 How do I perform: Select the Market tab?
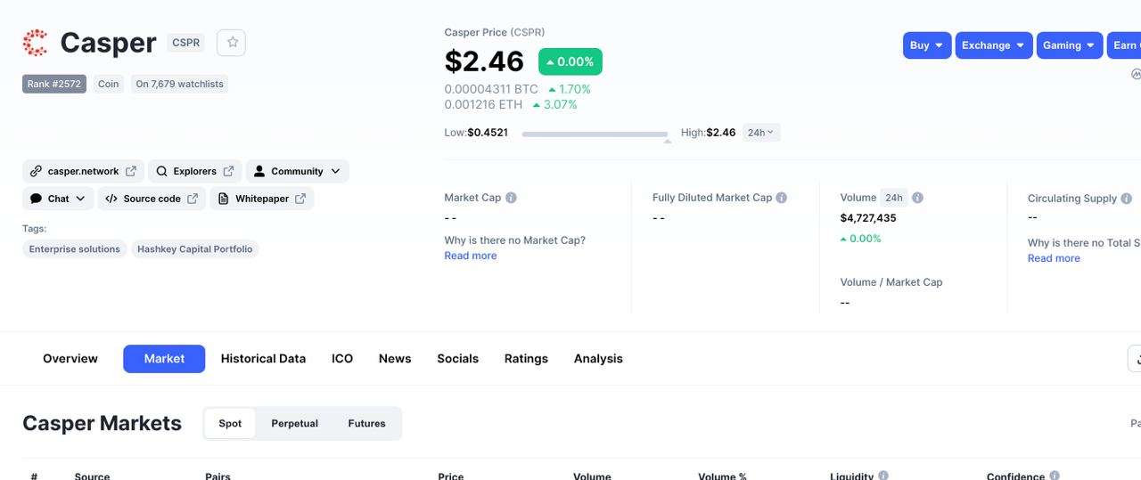coord(164,359)
